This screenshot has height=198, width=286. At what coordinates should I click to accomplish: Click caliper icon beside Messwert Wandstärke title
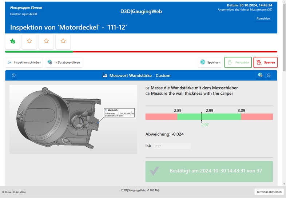pos(105,75)
